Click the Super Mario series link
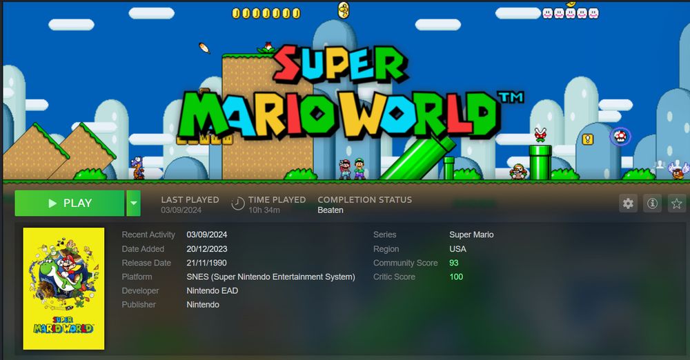The width and height of the screenshot is (690, 360). point(471,235)
